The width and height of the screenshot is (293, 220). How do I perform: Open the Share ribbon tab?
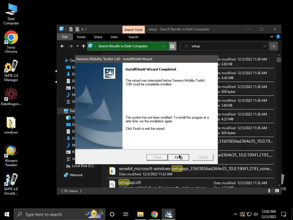tap(98, 37)
